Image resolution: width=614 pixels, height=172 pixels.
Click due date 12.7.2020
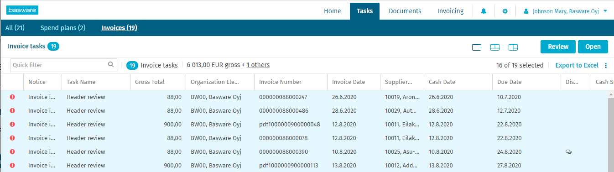(509, 110)
